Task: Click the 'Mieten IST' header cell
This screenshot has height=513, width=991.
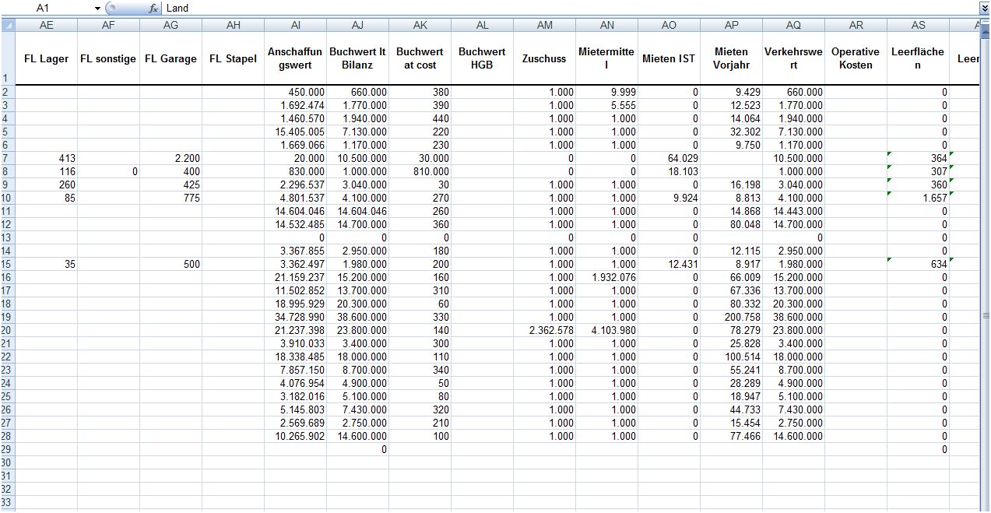Action: pos(669,58)
